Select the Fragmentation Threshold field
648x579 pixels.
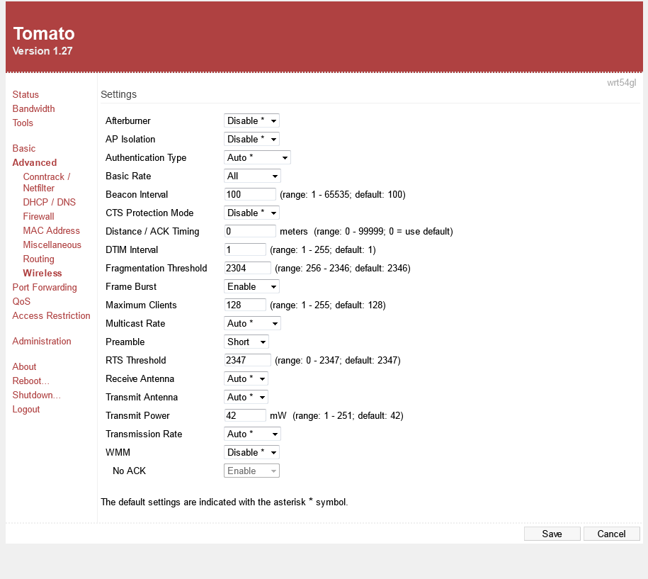tap(247, 269)
